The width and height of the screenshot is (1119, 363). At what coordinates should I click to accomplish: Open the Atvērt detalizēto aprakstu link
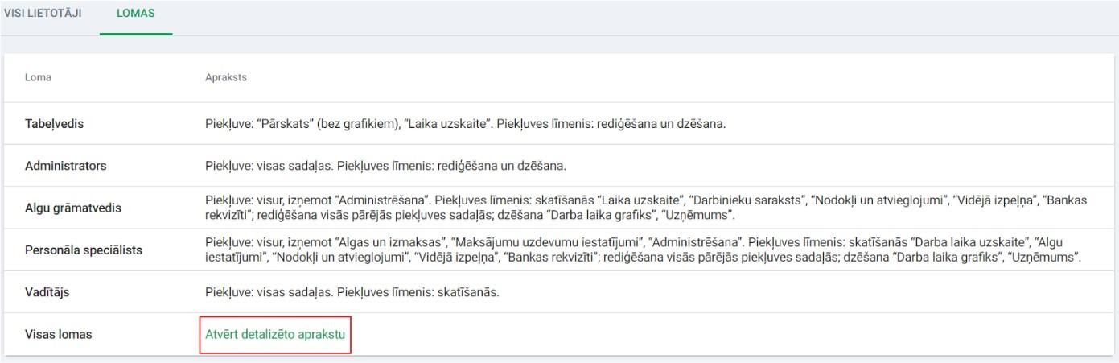pos(275,333)
